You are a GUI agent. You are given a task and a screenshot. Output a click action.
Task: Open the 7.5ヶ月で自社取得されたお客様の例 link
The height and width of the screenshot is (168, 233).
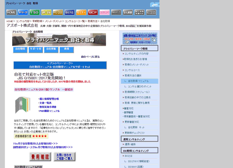35,143
